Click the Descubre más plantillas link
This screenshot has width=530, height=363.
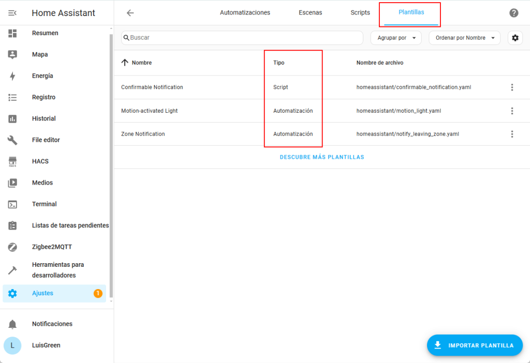tap(322, 157)
